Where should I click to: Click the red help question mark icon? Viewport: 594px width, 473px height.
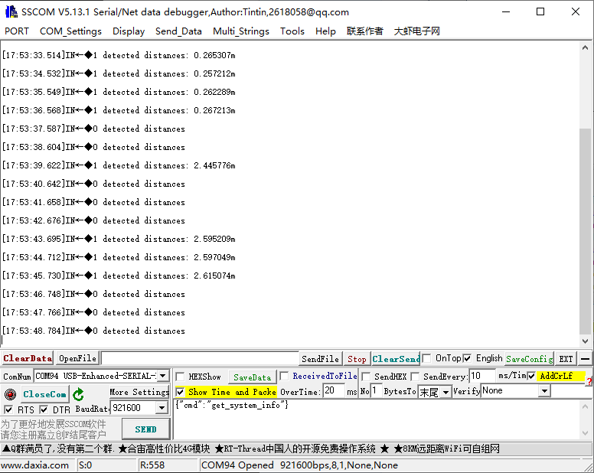point(589,380)
